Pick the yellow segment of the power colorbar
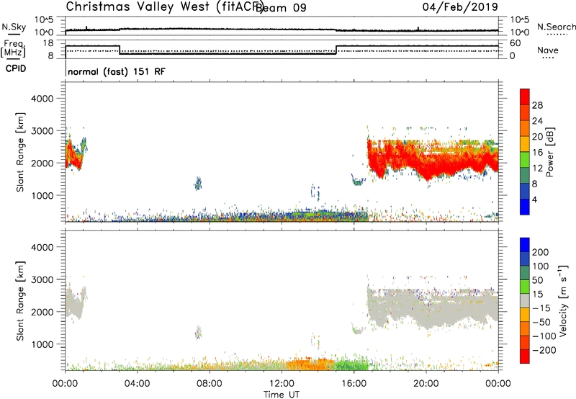 coord(525,144)
